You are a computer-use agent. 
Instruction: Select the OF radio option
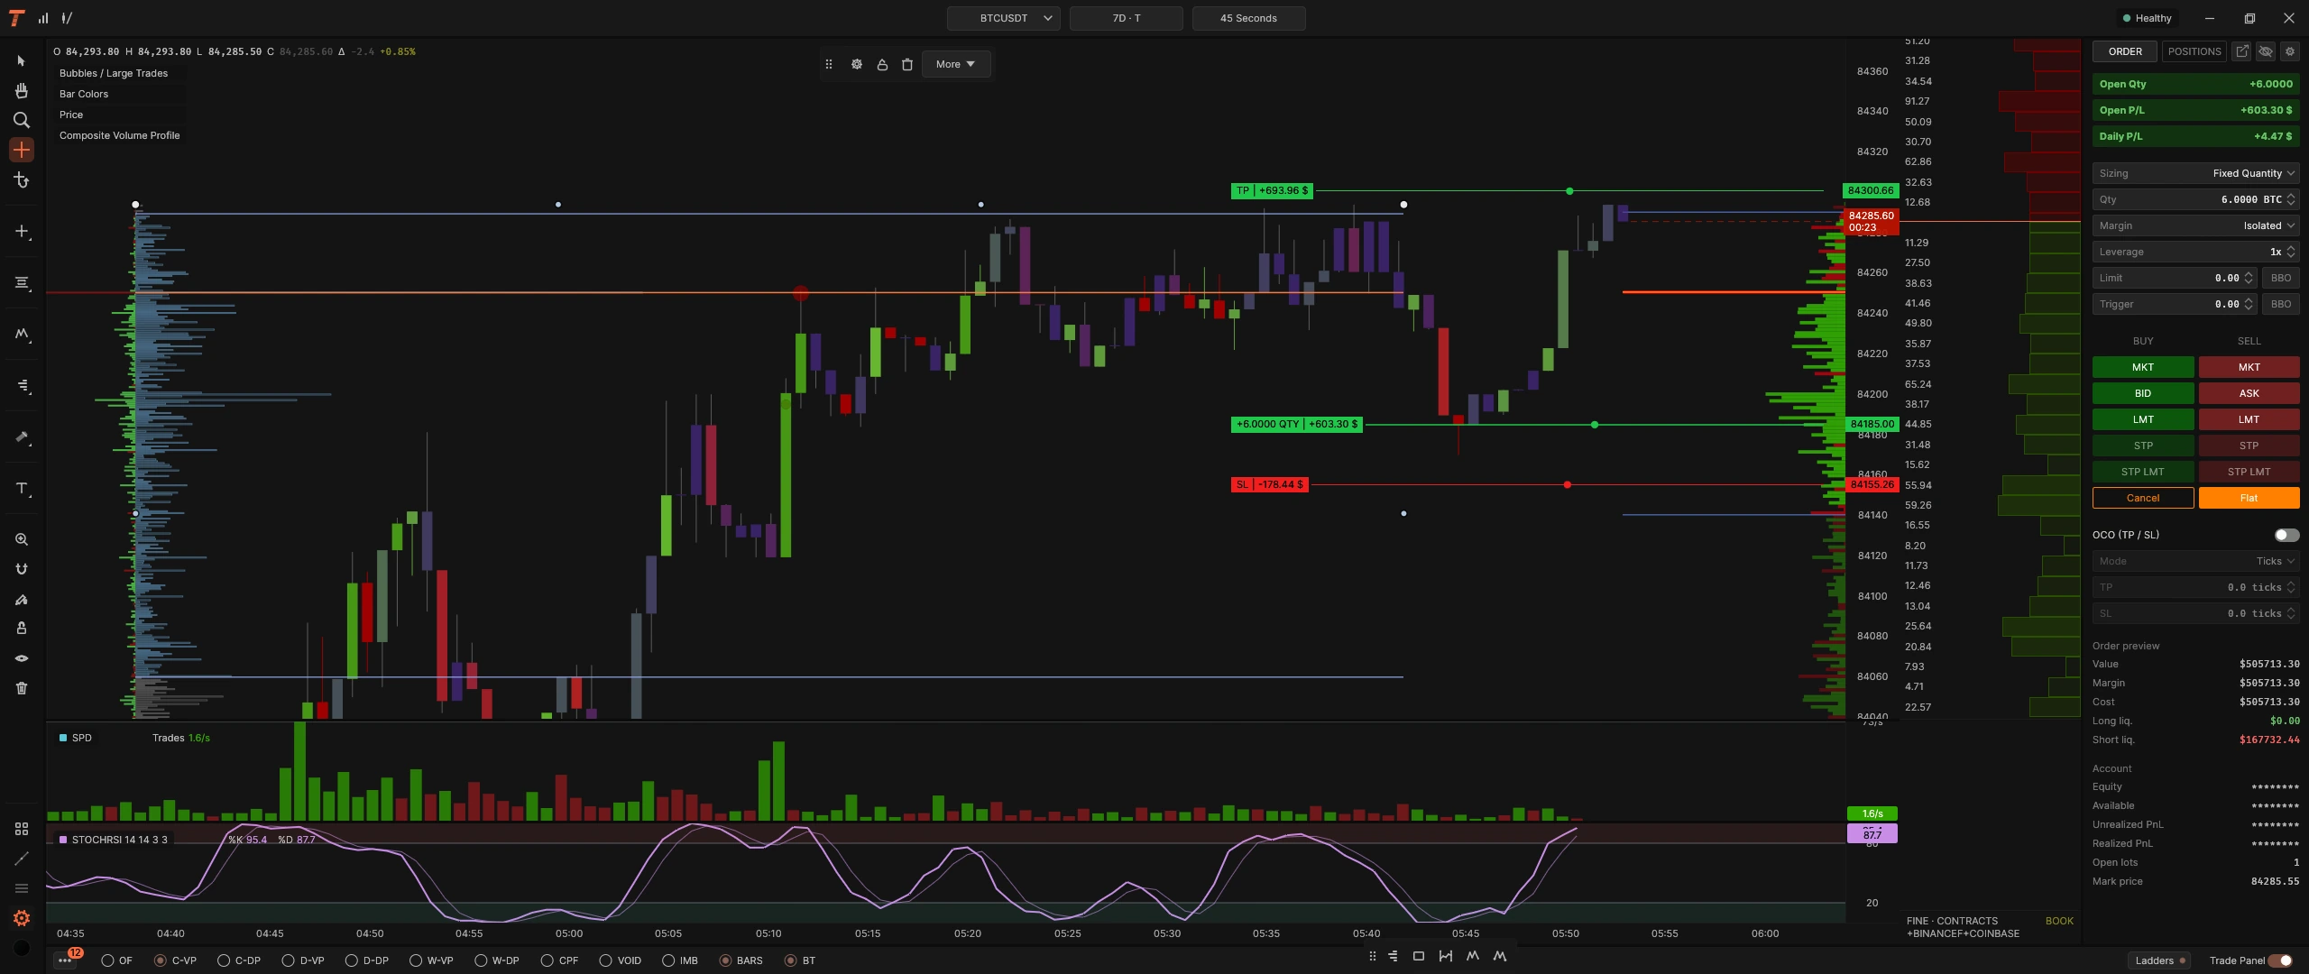tap(108, 960)
